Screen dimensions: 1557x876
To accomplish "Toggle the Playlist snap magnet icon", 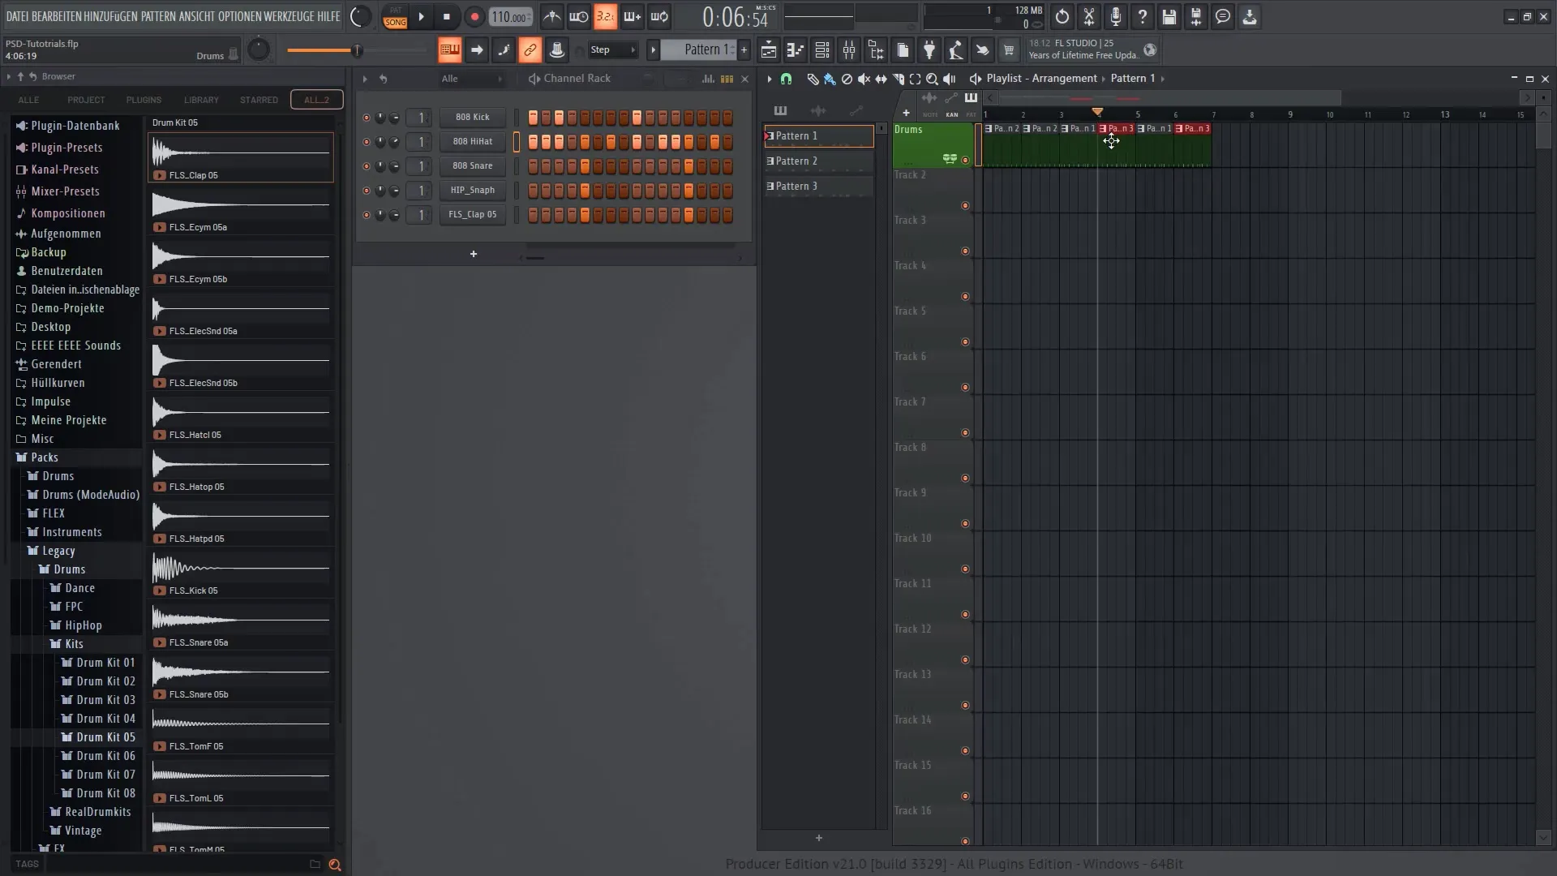I will coord(786,79).
